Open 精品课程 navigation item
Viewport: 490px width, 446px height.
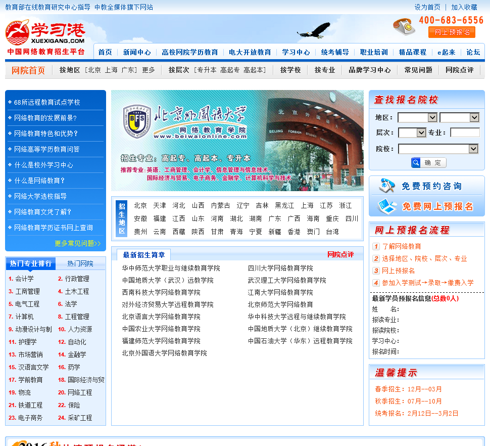pyautogui.click(x=413, y=52)
